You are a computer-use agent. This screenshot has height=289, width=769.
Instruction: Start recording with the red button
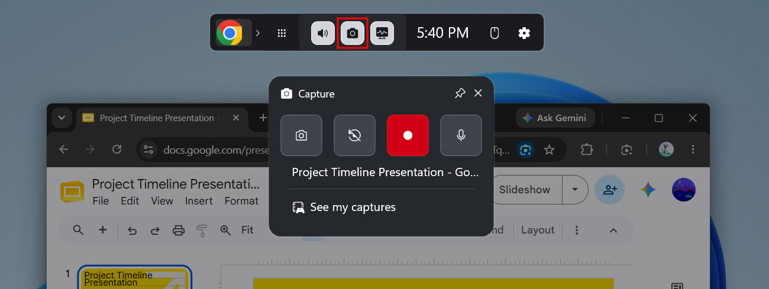408,135
